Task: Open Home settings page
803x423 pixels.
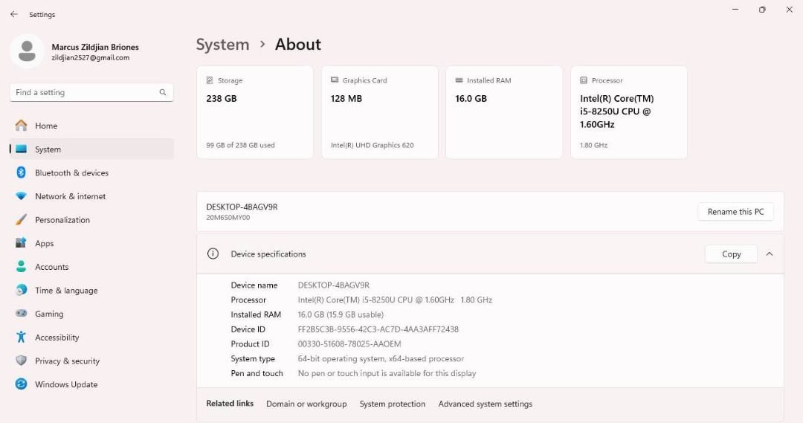Action: 91,126
